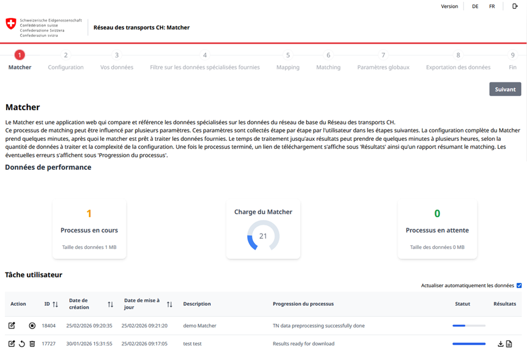Image resolution: width=527 pixels, height=352 pixels.
Task: Disable automatic data refresh checkbox
Action: pos(519,286)
